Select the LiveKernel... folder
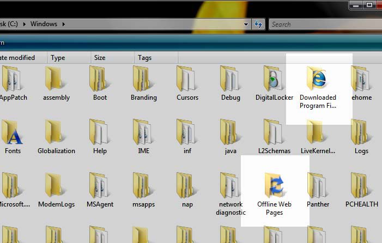Image resolution: width=382 pixels, height=243 pixels. 318,137
